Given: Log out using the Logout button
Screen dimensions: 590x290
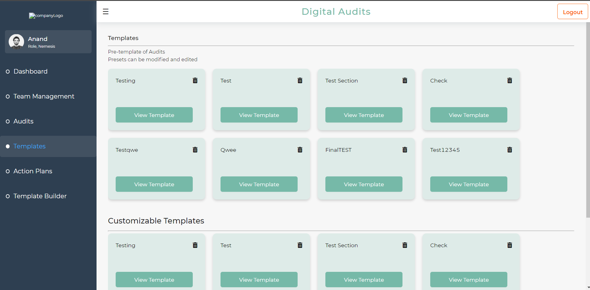Looking at the screenshot, I should (x=572, y=12).
